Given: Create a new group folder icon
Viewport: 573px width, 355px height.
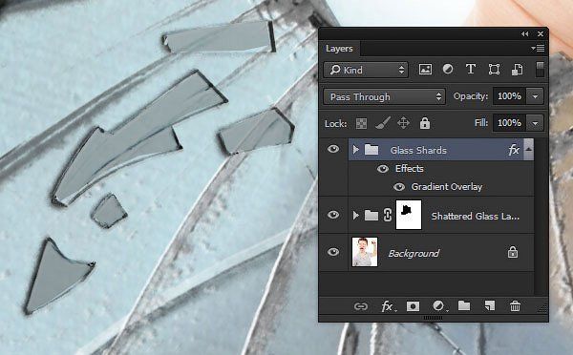Looking at the screenshot, I should point(464,305).
